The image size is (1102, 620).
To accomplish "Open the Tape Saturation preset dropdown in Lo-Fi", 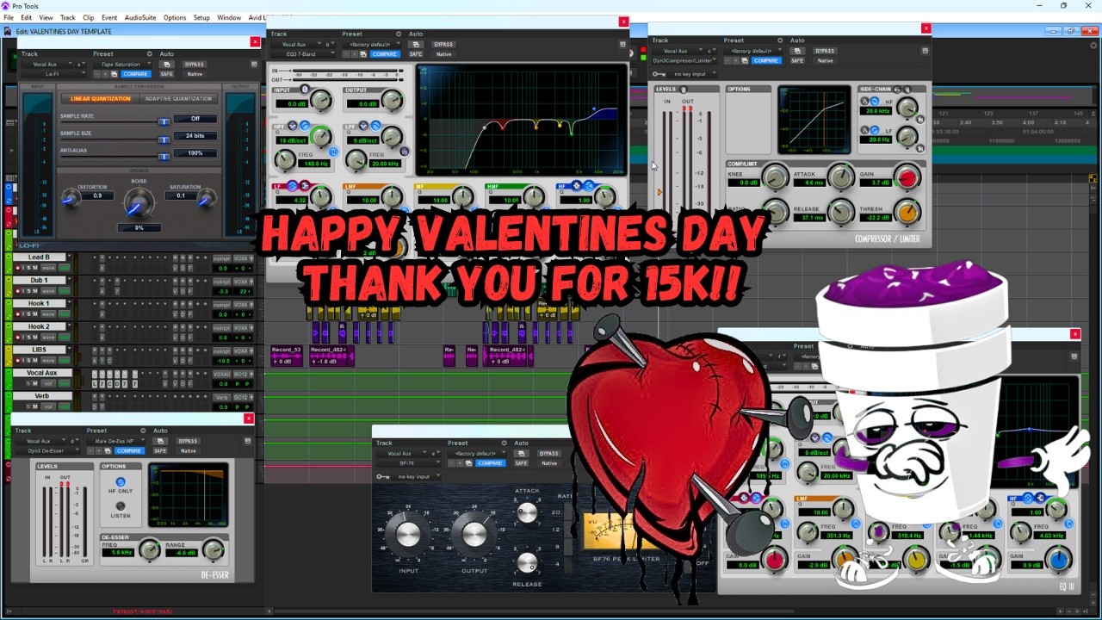I will coord(122,65).
